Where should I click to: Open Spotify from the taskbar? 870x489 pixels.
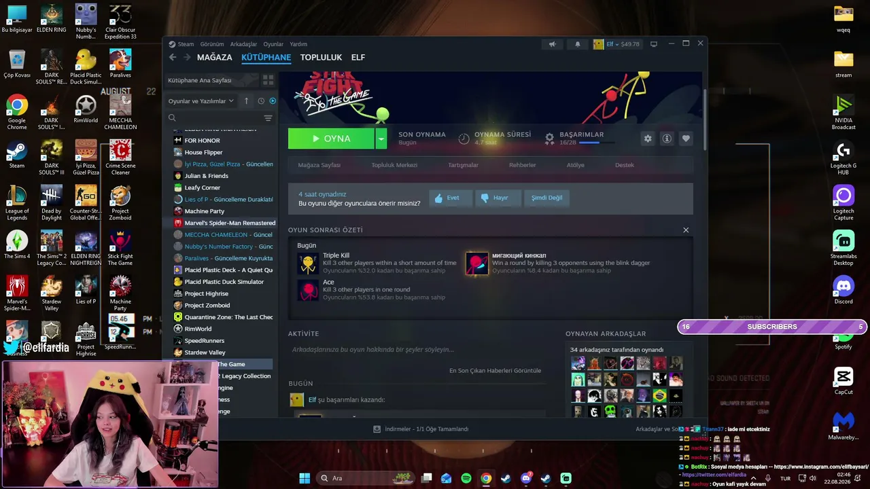point(466,478)
